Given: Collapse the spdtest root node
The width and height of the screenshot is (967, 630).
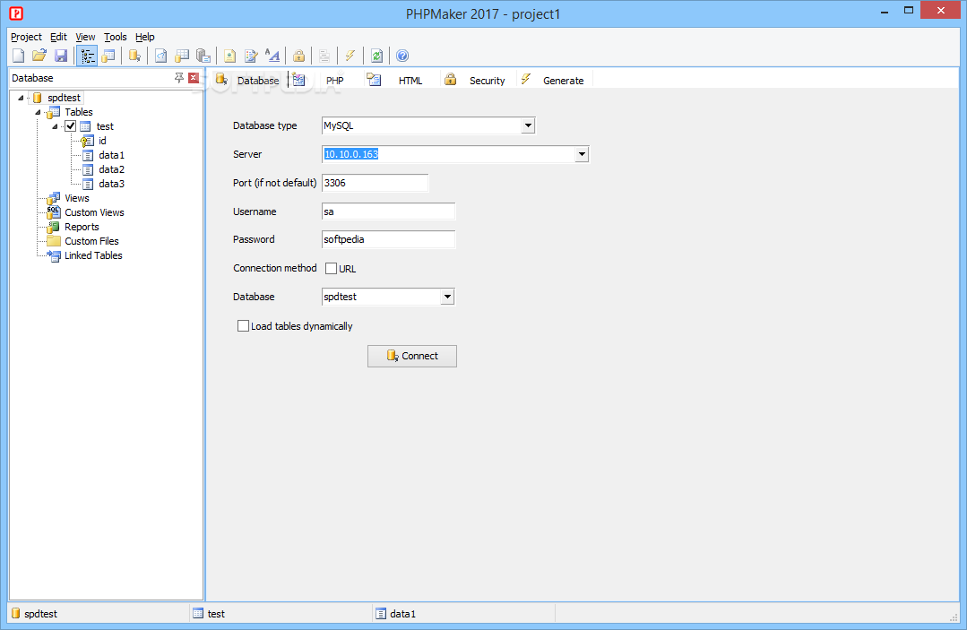Looking at the screenshot, I should tap(21, 98).
